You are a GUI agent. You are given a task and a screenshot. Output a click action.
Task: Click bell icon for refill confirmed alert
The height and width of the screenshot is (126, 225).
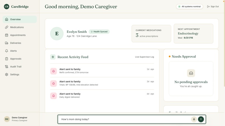(54, 71)
